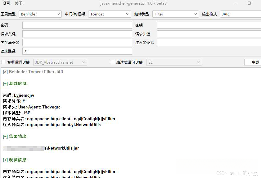Image resolution: width=261 pixels, height=178 pixels.
Task: Click the 结果输出 section heading
Action: [15, 136]
